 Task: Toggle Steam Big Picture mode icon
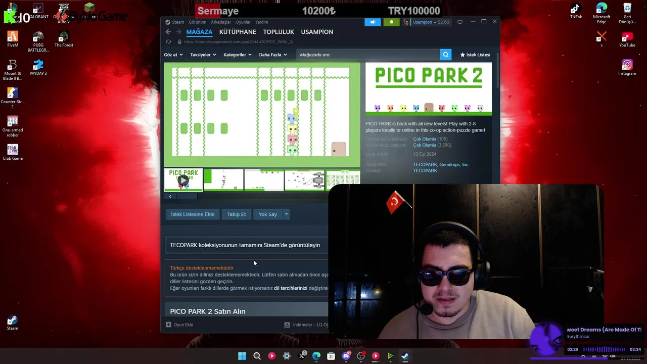tap(459, 22)
